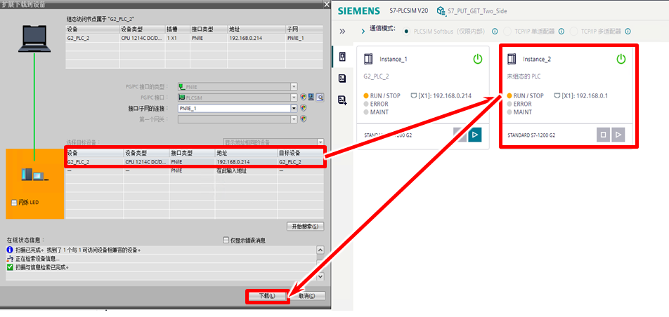The height and width of the screenshot is (317, 669).
Task: Expand the sidebar with the double-chevron button
Action: pyautogui.click(x=342, y=31)
